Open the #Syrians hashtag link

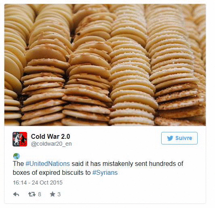105,172
